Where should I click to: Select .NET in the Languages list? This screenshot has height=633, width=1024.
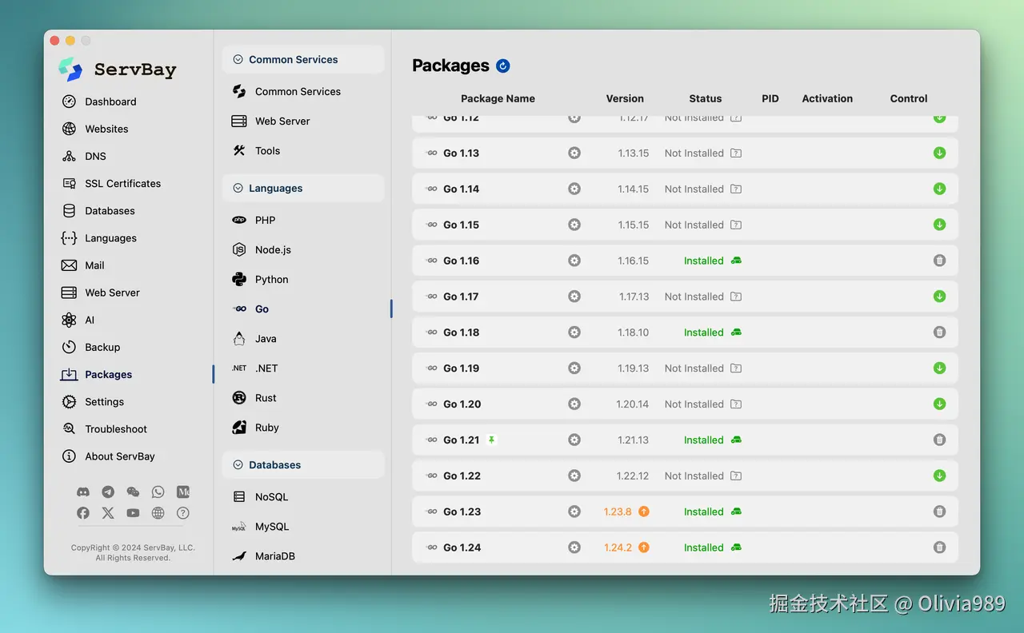tap(266, 368)
